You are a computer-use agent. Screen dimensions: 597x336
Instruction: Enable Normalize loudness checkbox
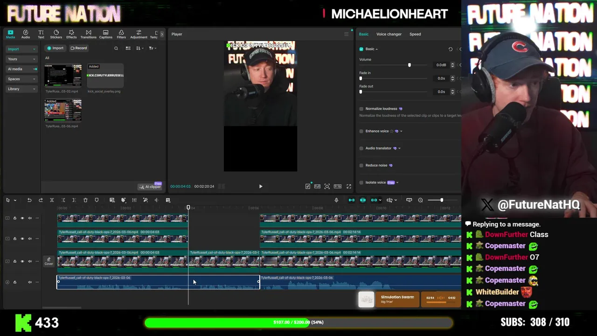point(361,109)
